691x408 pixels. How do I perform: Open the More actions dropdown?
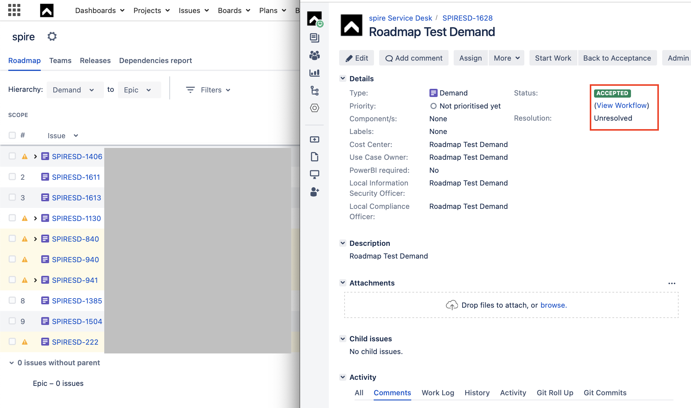[506, 58]
